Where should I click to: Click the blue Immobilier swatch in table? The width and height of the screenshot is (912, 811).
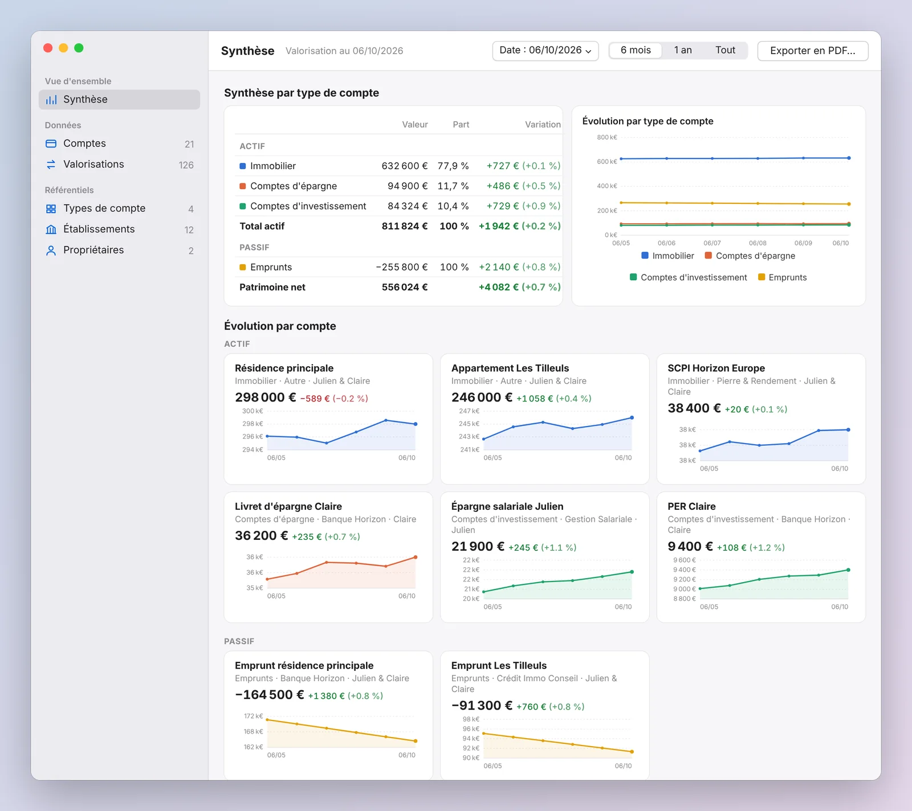[x=243, y=166]
